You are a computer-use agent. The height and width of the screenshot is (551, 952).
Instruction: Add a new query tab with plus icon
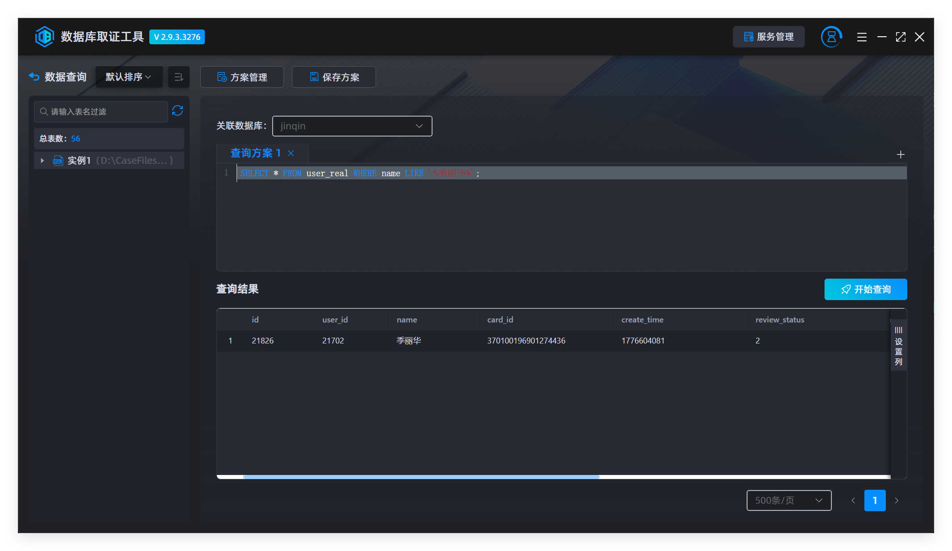[901, 154]
